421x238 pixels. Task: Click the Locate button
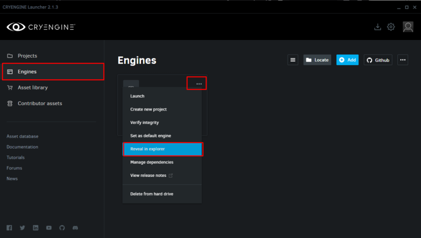click(317, 60)
